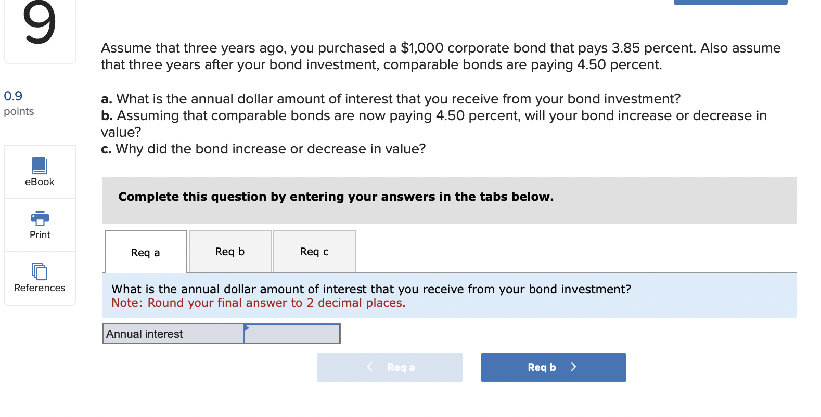This screenshot has width=821, height=417.
Task: Open the References panel
Action: click(40, 278)
